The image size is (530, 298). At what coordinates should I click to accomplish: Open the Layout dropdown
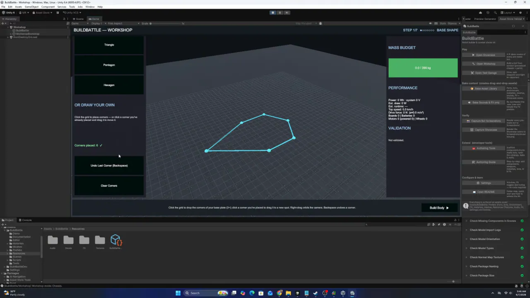point(508,12)
